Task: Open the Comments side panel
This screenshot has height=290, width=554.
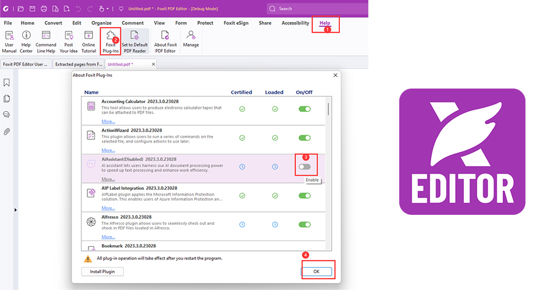Action: click(x=6, y=115)
